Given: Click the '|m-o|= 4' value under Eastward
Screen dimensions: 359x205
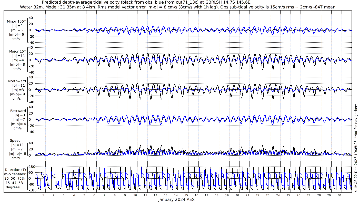Looking at the screenshot, I should pyautogui.click(x=18, y=124).
